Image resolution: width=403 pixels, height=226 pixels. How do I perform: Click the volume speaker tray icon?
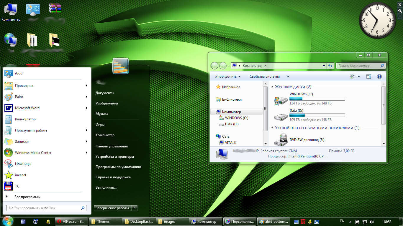point(371,222)
